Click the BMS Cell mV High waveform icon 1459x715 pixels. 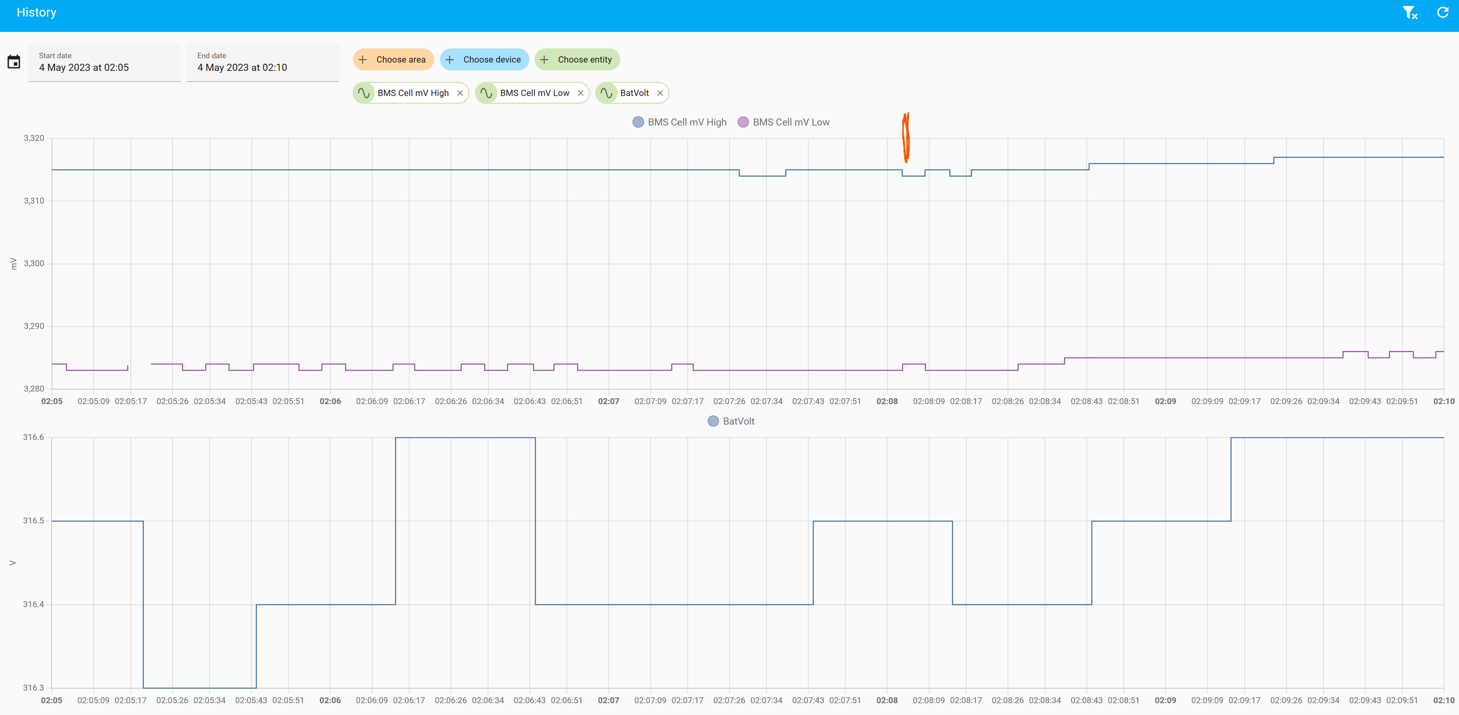point(364,93)
